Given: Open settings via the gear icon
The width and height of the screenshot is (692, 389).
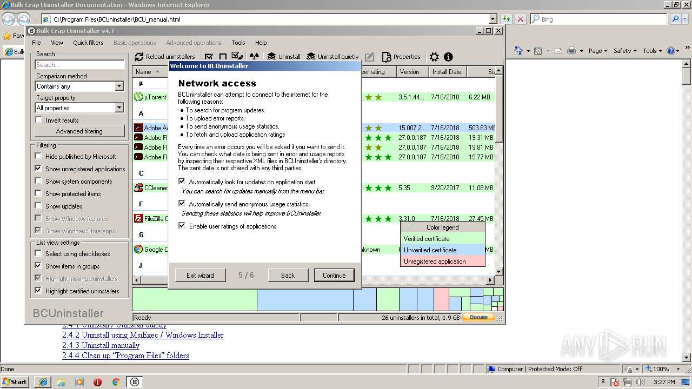Looking at the screenshot, I should pyautogui.click(x=434, y=57).
